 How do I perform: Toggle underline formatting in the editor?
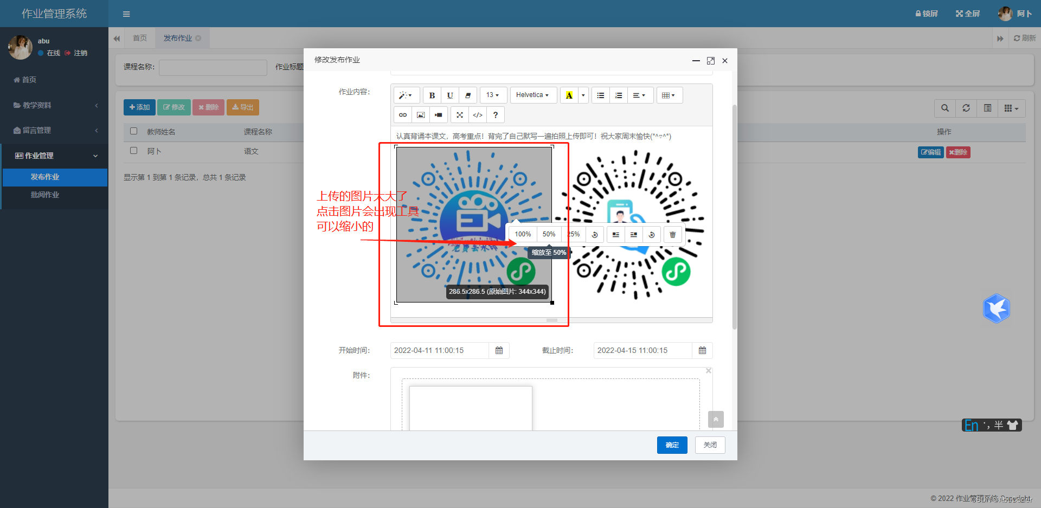pos(450,95)
